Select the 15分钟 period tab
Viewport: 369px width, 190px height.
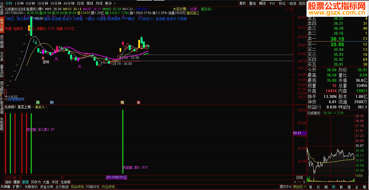point(43,3)
